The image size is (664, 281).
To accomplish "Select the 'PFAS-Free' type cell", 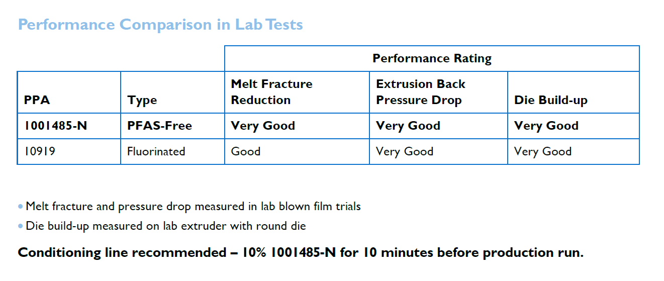I will click(x=159, y=126).
